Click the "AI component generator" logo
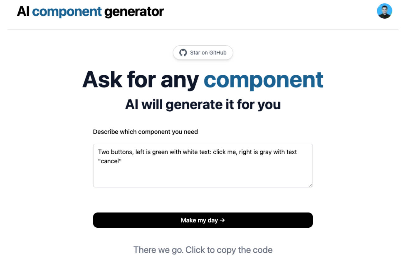This screenshot has height=261, width=403. (91, 11)
